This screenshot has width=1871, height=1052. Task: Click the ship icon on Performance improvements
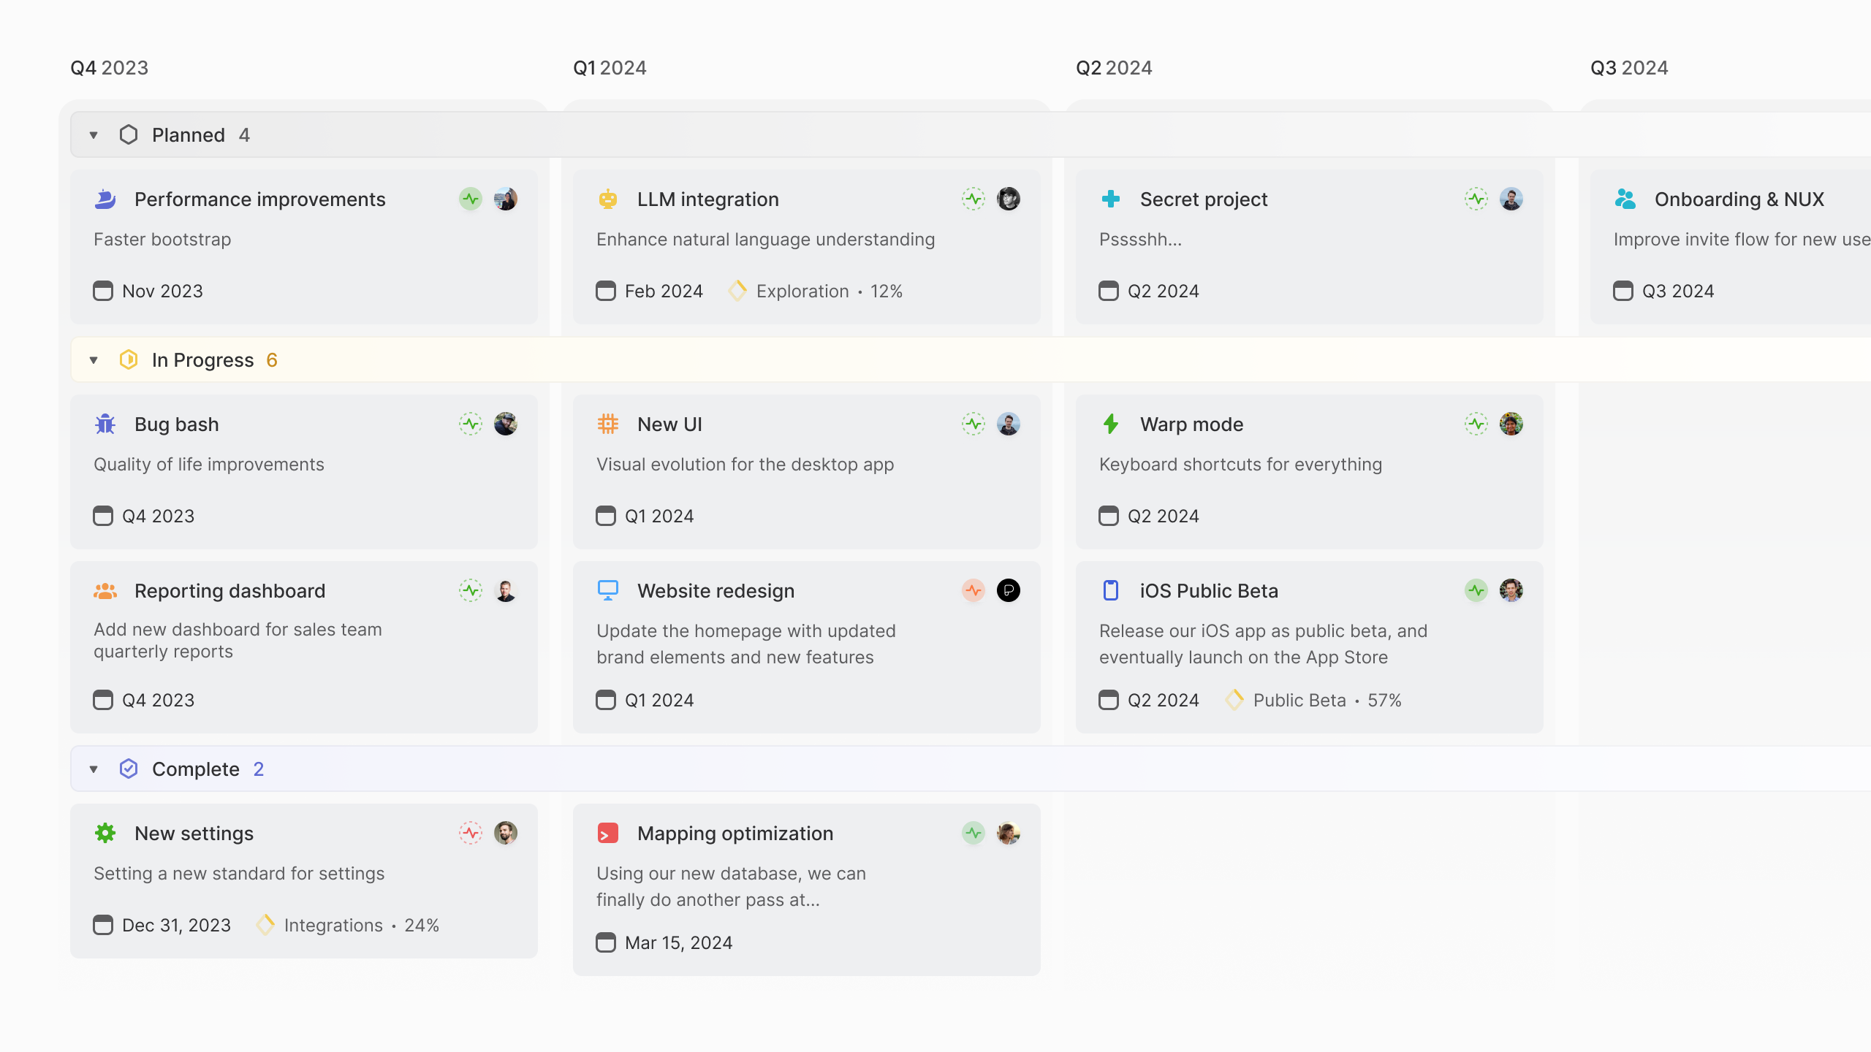pos(105,199)
